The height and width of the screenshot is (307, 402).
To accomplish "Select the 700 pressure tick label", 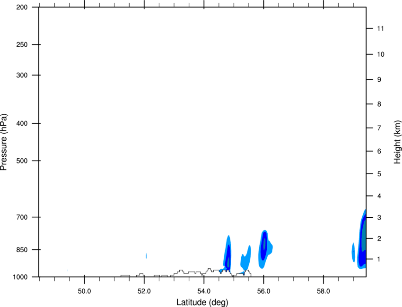I will (22, 217).
